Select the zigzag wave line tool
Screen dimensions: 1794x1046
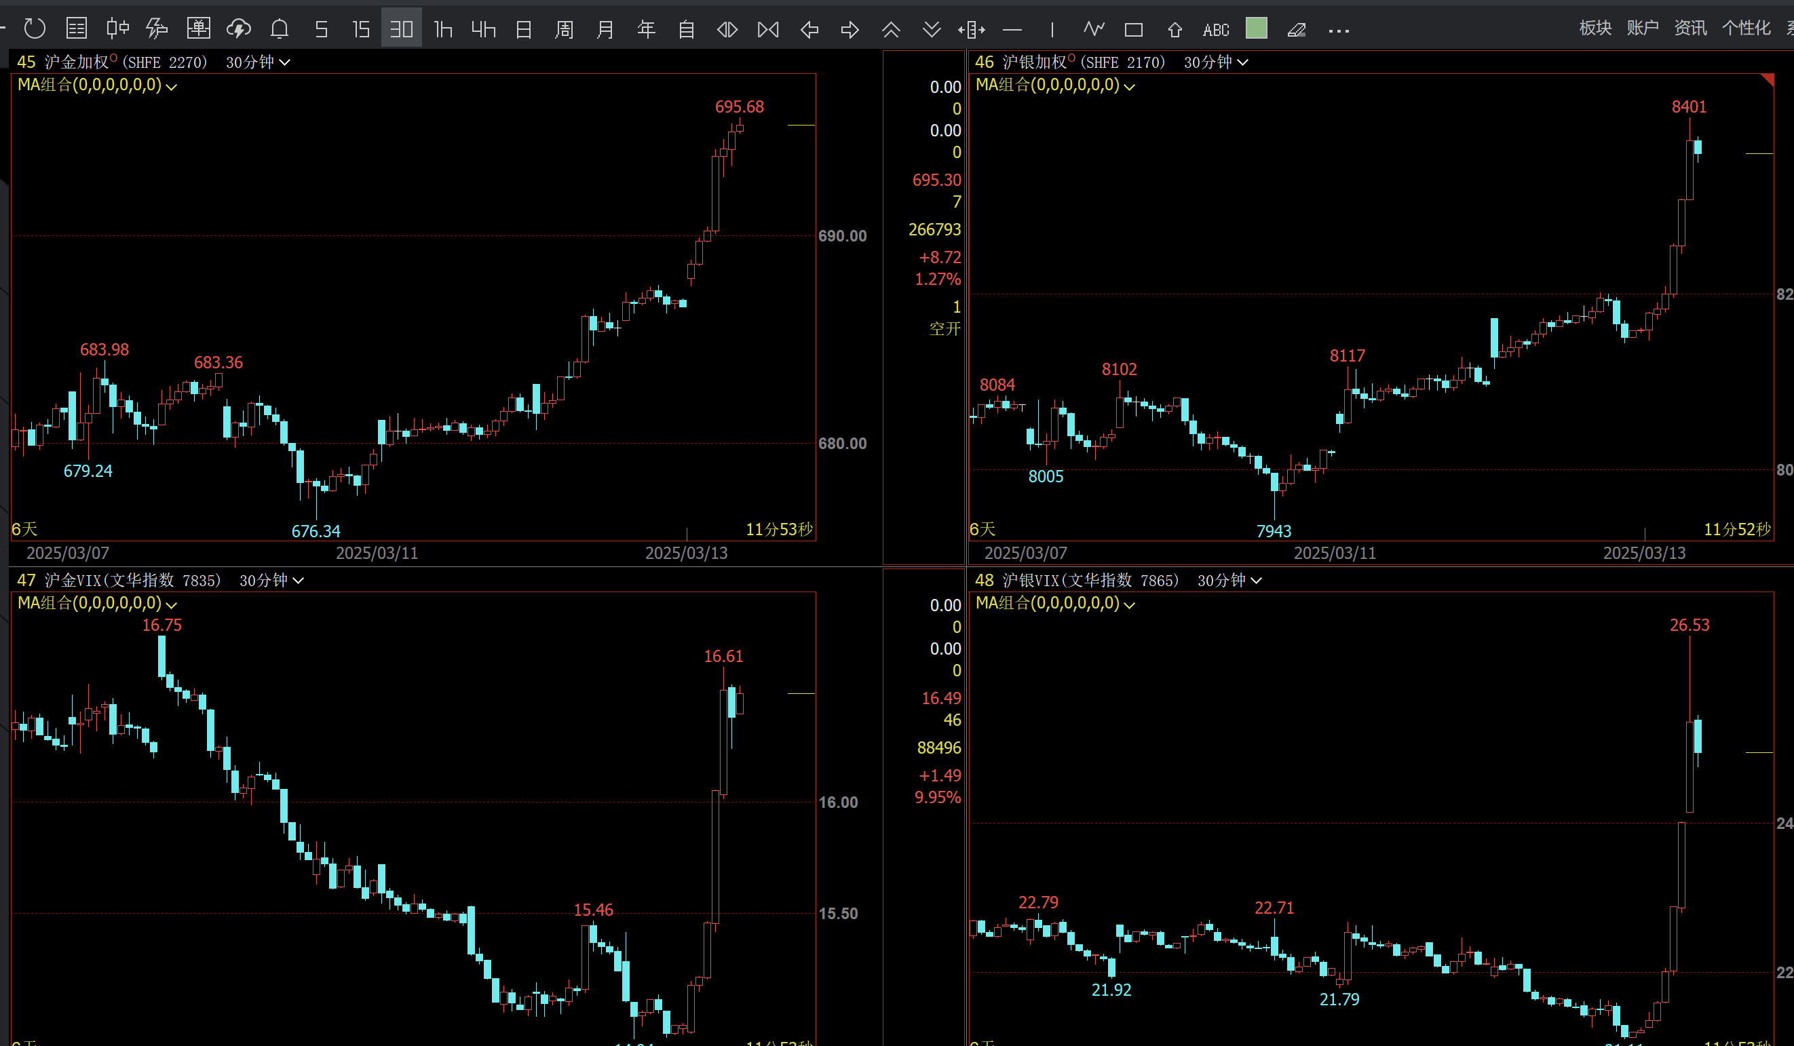1094,29
